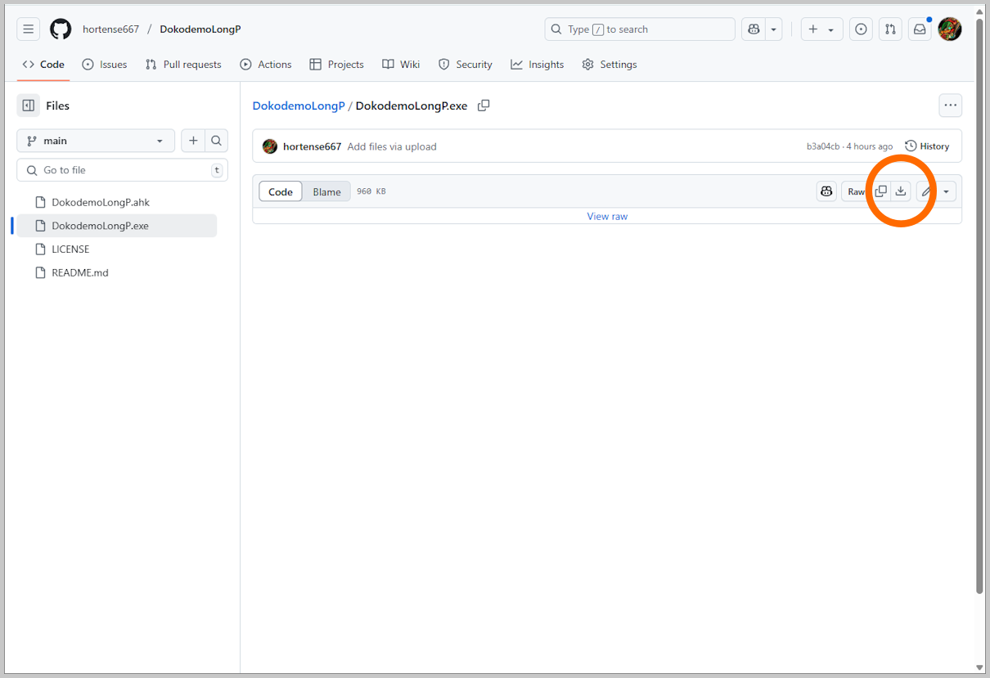
Task: Switch to the Issues tab
Action: (105, 65)
